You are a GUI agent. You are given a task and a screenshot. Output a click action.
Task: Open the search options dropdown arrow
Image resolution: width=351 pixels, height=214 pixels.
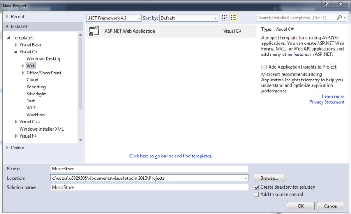click(x=345, y=18)
